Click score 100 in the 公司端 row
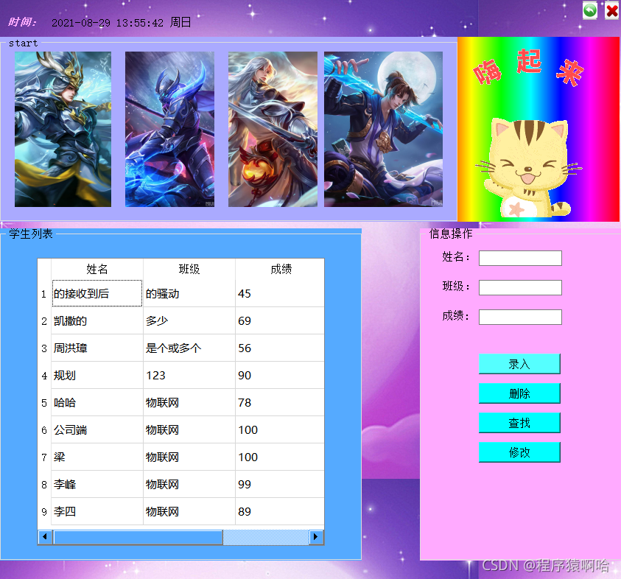 (280, 429)
